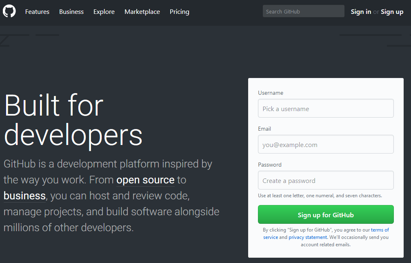Click inside the dark header search box
This screenshot has width=411, height=263.
click(x=303, y=11)
